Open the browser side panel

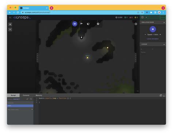[x=155, y=12]
